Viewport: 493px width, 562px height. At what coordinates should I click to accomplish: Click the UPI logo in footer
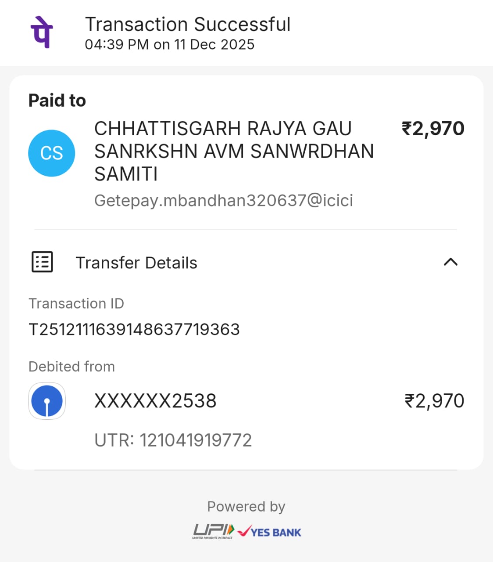[x=214, y=531]
